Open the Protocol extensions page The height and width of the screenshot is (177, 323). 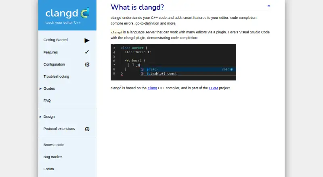tap(59, 129)
